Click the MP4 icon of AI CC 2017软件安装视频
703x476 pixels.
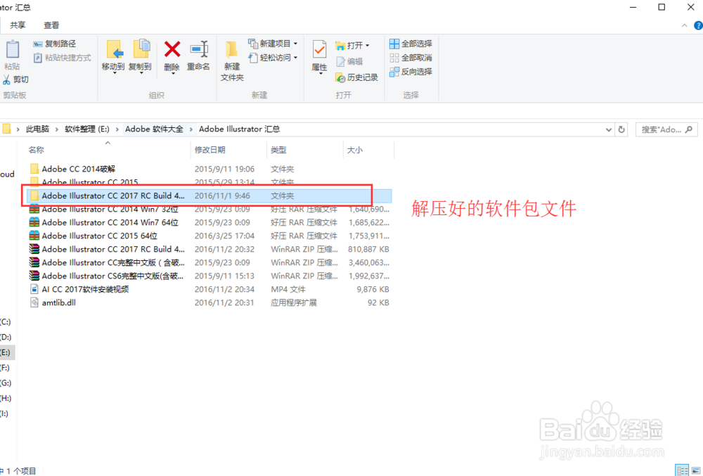coord(34,289)
